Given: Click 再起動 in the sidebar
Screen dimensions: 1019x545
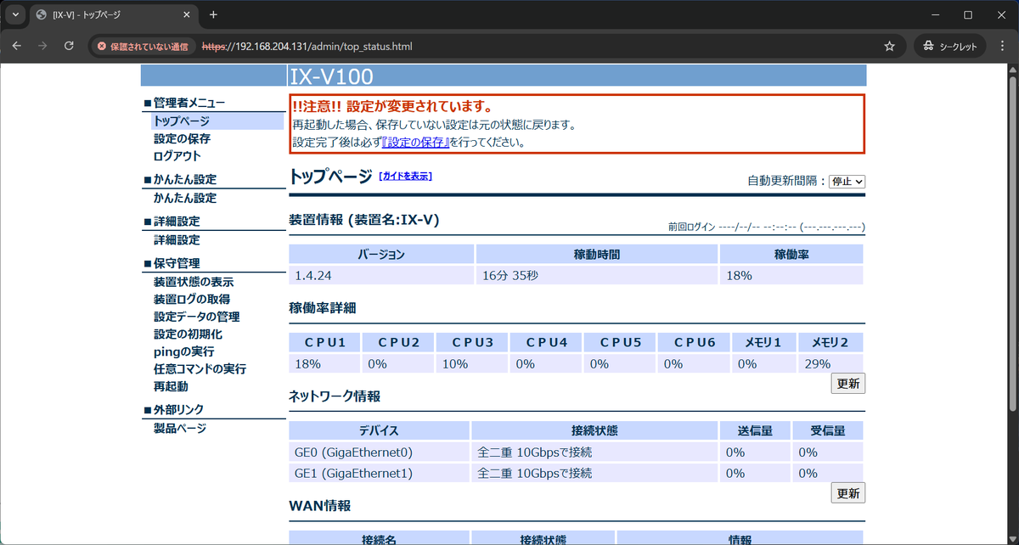Looking at the screenshot, I should click(x=171, y=386).
